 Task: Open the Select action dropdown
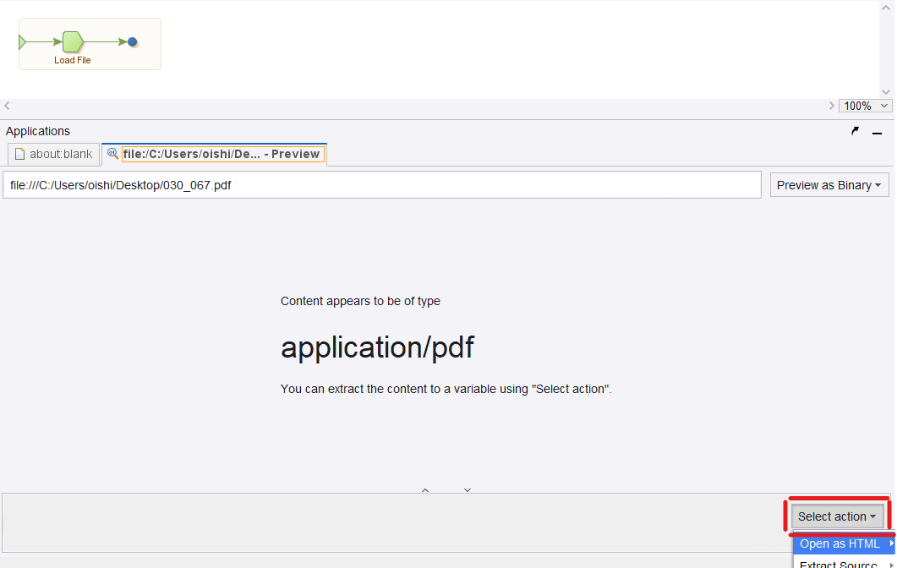(837, 516)
